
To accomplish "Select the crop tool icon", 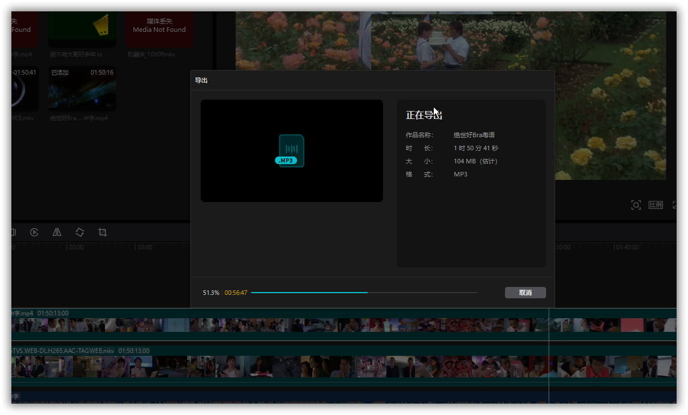I will tap(103, 232).
